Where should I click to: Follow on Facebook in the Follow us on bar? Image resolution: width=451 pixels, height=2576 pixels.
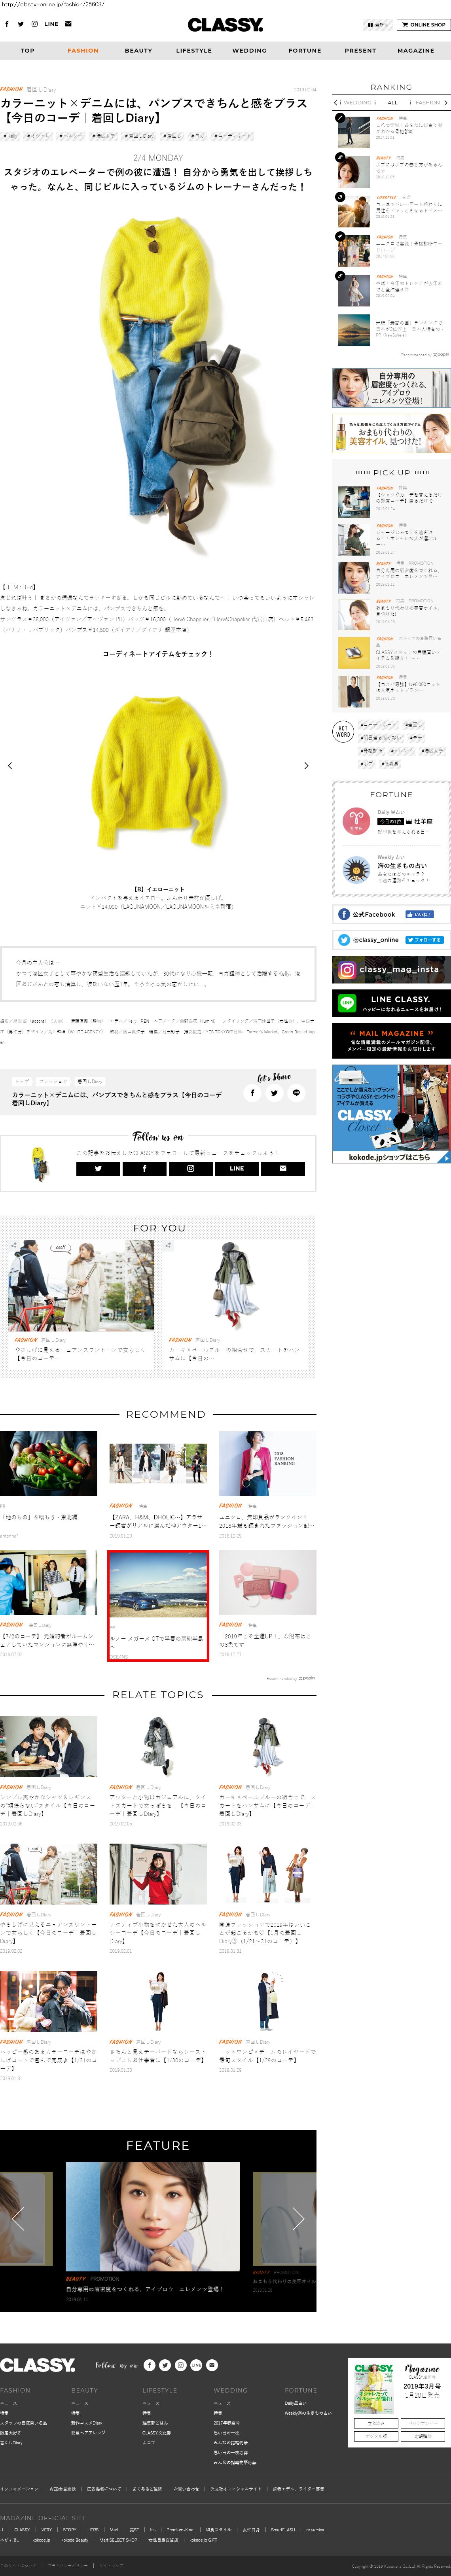[144, 1168]
